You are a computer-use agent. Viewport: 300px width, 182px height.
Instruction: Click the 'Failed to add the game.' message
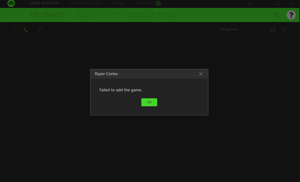tap(121, 90)
